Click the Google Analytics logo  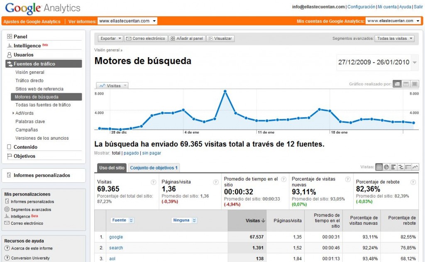[x=43, y=8]
